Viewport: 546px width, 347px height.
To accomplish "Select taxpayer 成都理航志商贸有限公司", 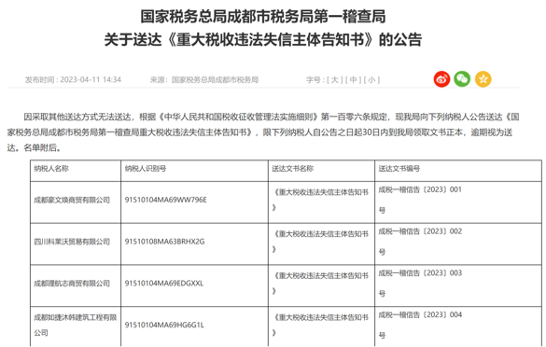I will point(72,284).
